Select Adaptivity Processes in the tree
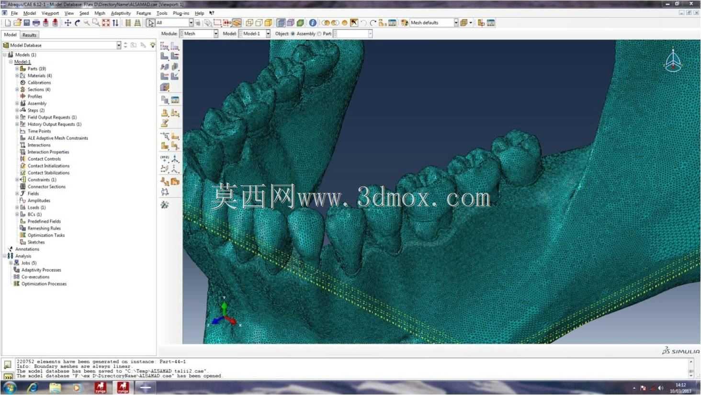This screenshot has height=395, width=701. [x=41, y=270]
